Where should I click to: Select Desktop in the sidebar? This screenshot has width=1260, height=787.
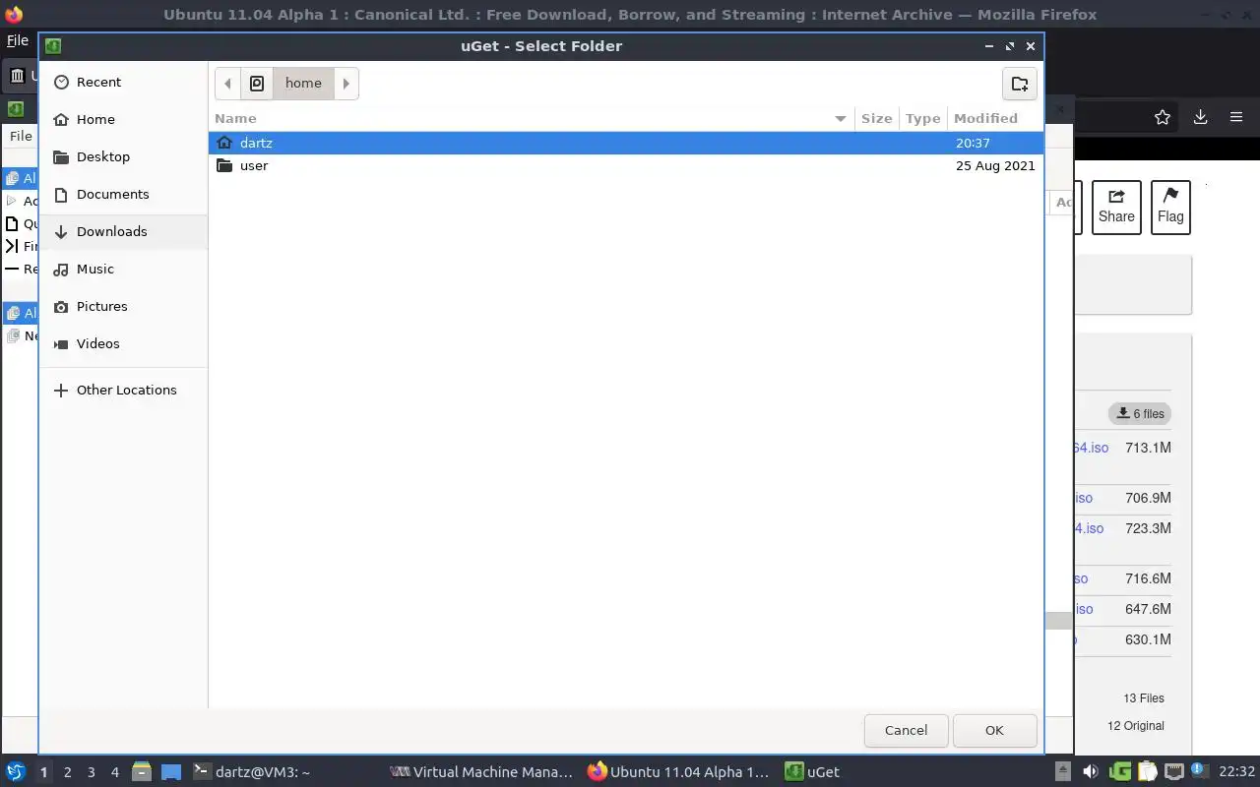click(x=124, y=156)
